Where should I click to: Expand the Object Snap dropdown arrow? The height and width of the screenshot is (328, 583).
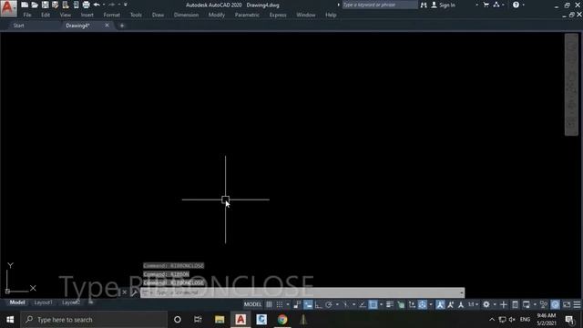[381, 304]
